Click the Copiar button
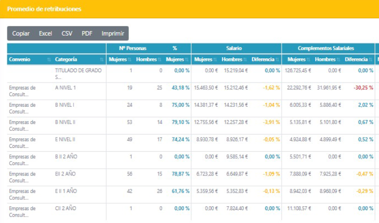Screen dimensions: 379x223 (21, 34)
